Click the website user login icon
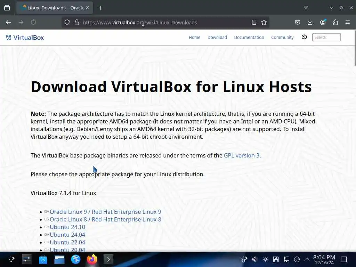Viewport: 356px width, 267px height. 304,37
